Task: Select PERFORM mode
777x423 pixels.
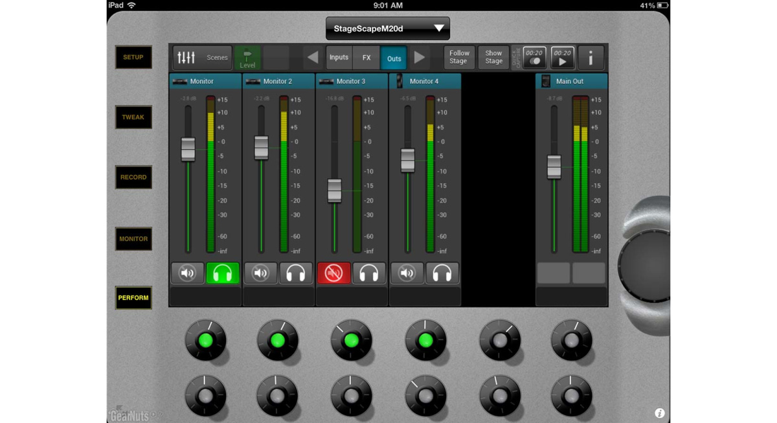Action: (133, 298)
